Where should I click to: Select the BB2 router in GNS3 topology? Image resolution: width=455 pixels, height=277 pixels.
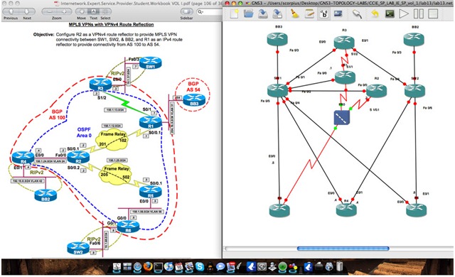point(414,39)
